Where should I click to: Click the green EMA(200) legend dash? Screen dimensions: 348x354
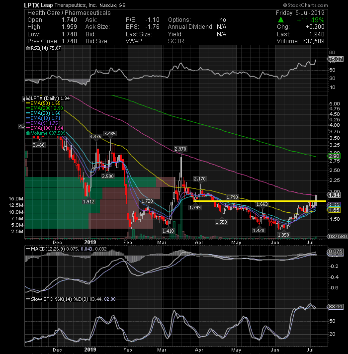point(28,108)
